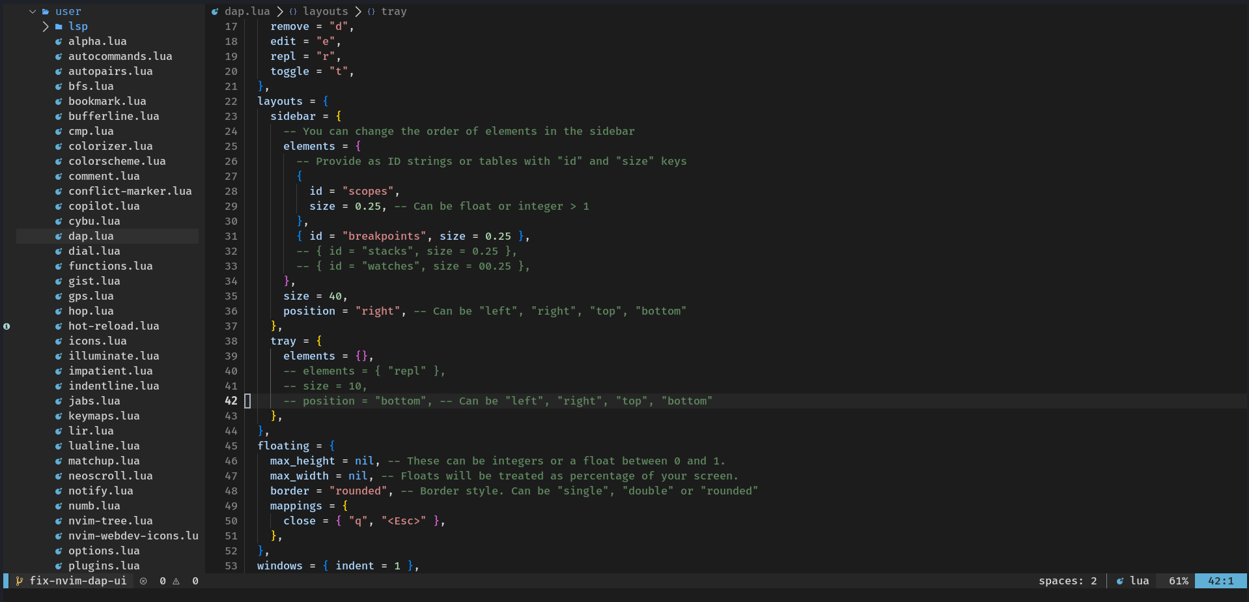
Task: Open dial.lua file
Action: tap(94, 251)
